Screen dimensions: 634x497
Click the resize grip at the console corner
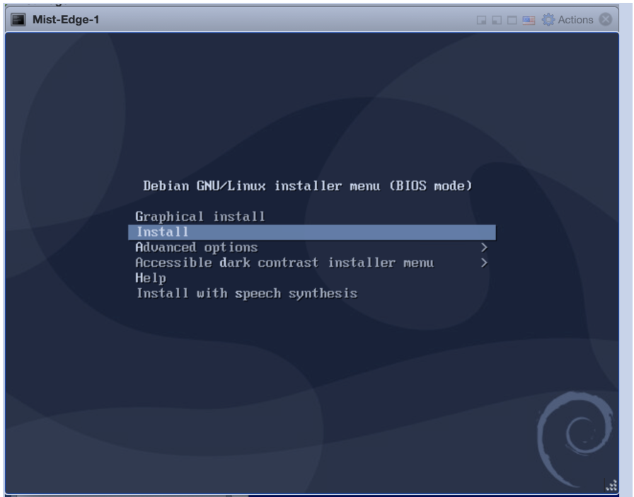tap(611, 485)
